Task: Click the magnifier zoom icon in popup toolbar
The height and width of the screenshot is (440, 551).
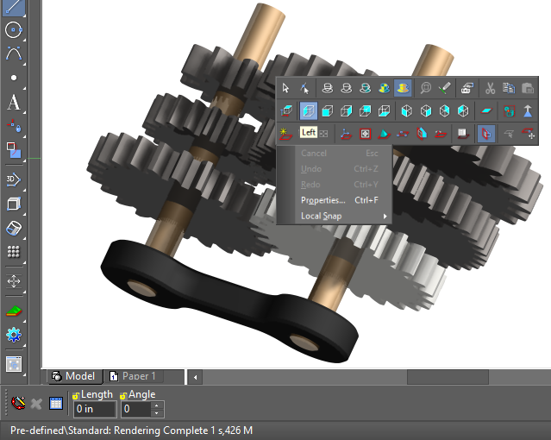Action: point(425,88)
